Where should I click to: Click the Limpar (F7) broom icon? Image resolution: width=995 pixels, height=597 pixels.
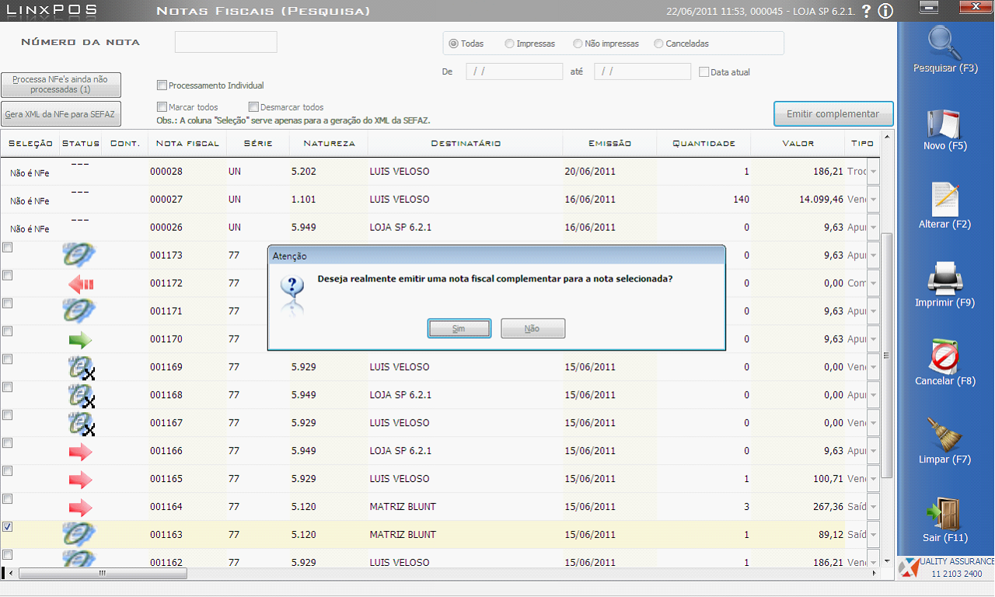pos(944,435)
